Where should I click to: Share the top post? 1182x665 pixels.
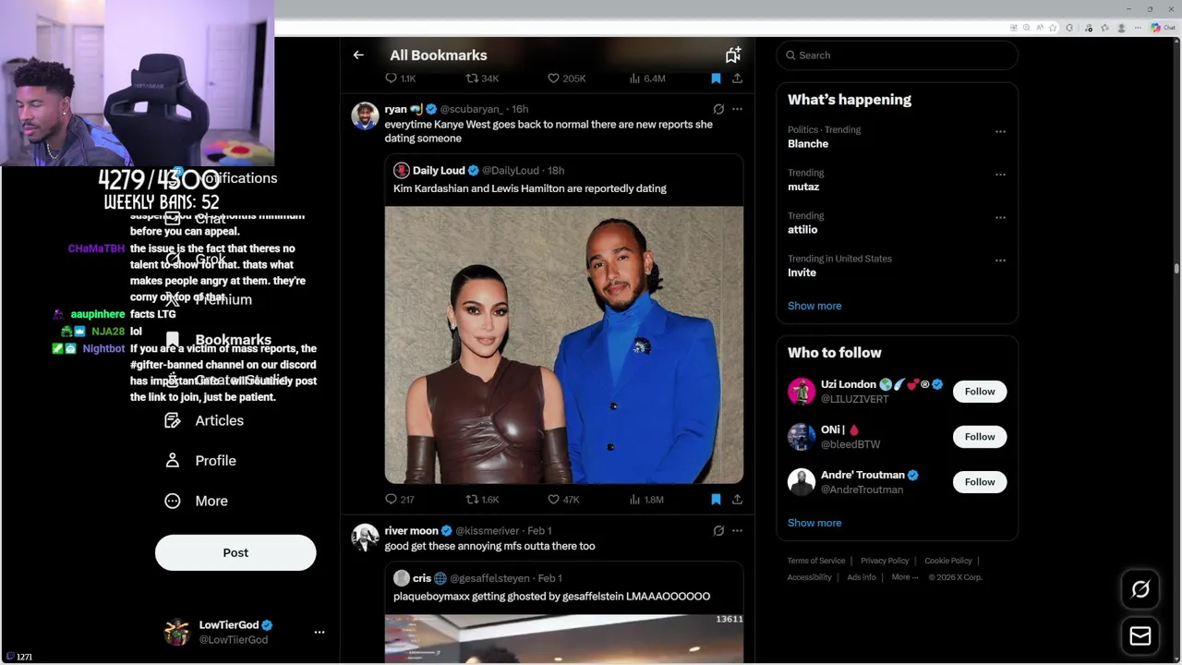737,79
